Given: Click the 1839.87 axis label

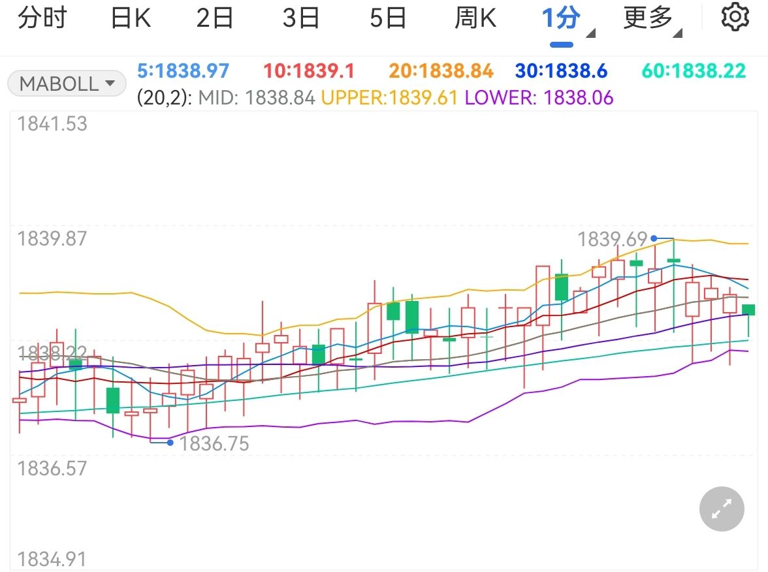Looking at the screenshot, I should pos(52,238).
